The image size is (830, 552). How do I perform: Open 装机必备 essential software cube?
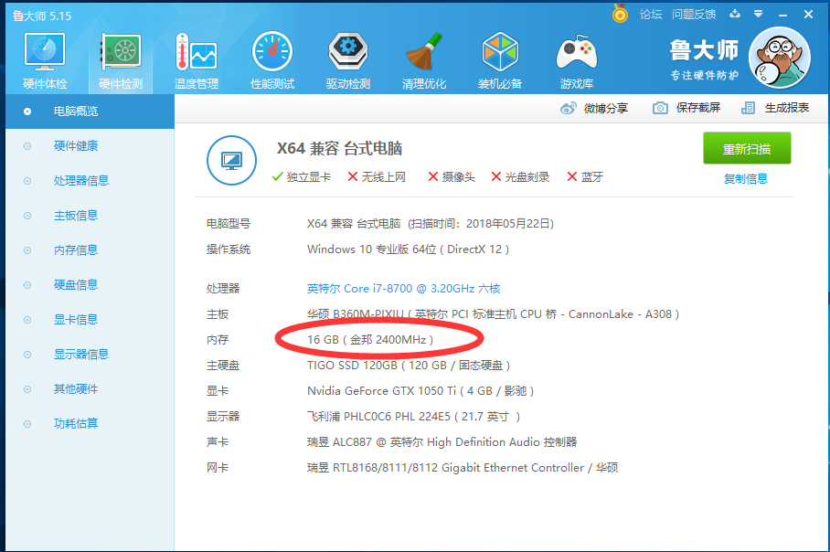click(500, 61)
